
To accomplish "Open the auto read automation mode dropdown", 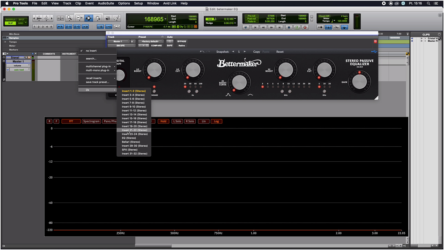I will pos(19,70).
